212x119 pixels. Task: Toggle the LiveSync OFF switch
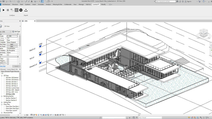pyautogui.click(x=16, y=10)
